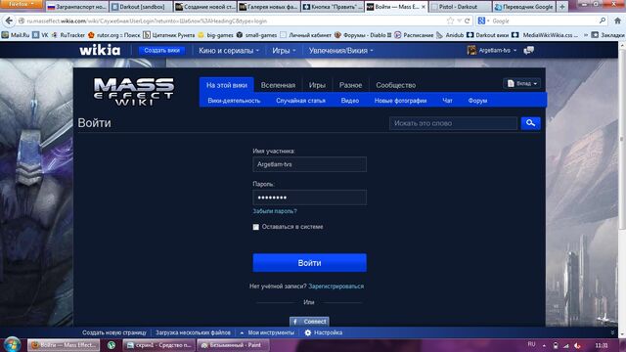Open the Чат link

tap(447, 101)
